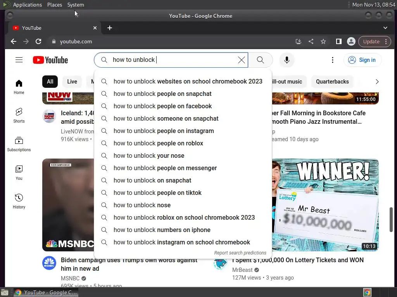
Task: Click the page vertical scrollbar thumb
Action: tap(391, 220)
